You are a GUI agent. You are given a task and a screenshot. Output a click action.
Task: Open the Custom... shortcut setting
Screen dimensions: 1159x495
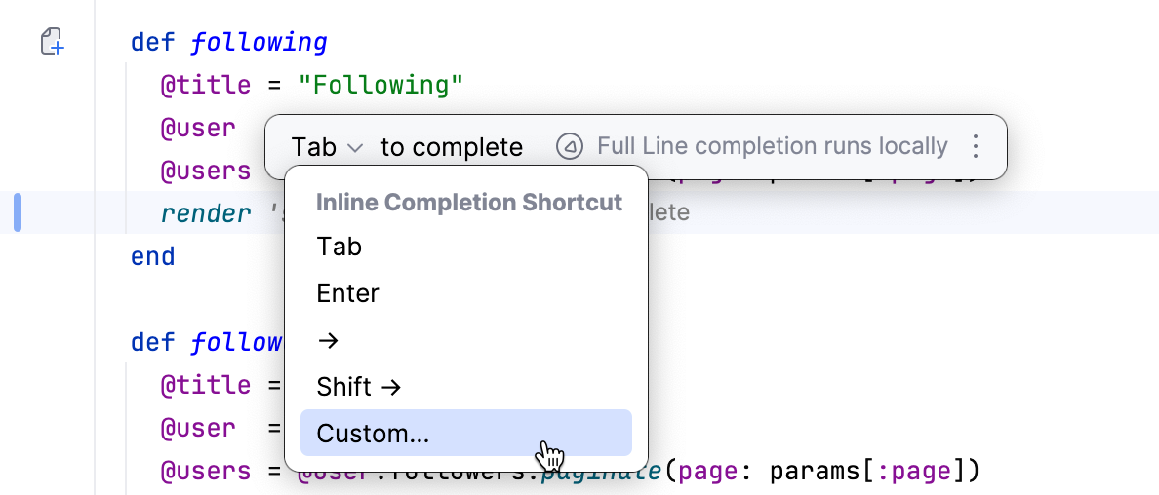point(373,434)
